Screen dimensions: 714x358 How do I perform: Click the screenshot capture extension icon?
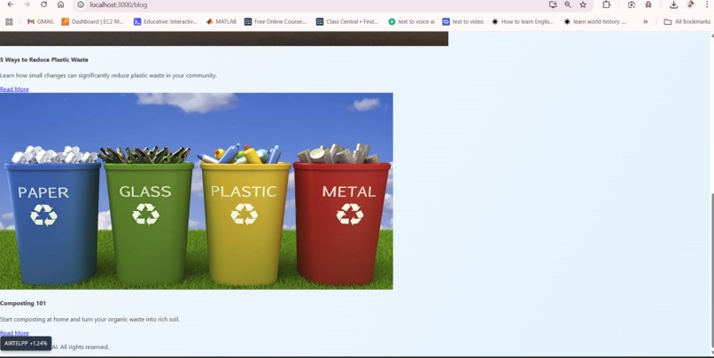[x=631, y=4]
